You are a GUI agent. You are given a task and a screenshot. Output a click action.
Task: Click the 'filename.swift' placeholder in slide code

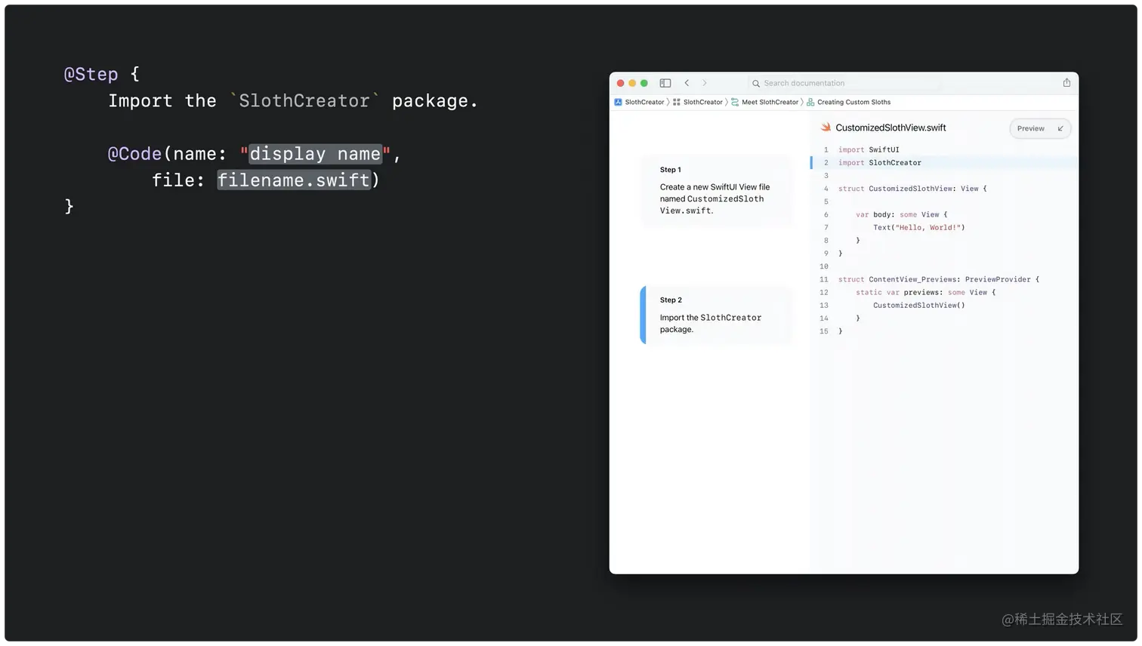(294, 180)
